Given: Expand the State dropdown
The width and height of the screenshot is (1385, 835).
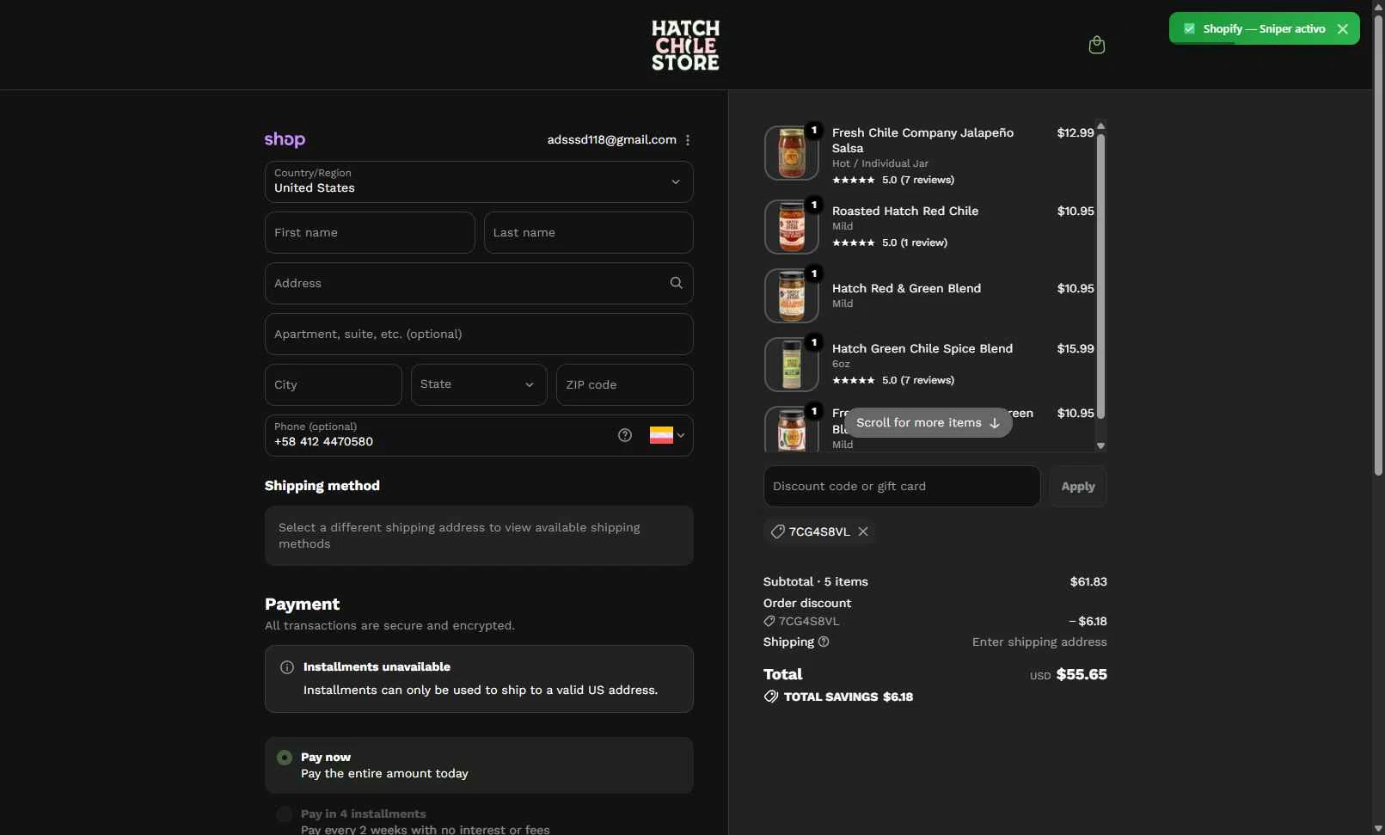Looking at the screenshot, I should (479, 384).
